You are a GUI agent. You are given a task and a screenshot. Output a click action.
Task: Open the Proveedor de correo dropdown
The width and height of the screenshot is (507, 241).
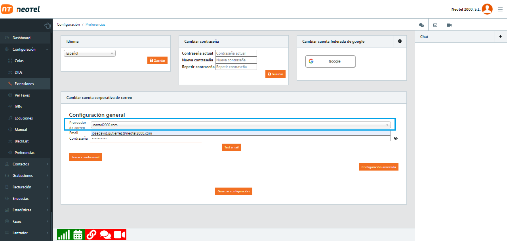coord(240,125)
